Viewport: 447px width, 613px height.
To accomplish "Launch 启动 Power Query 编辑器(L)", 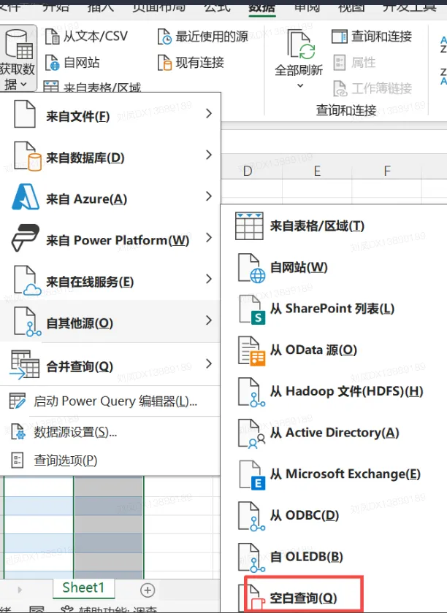I will [110, 401].
